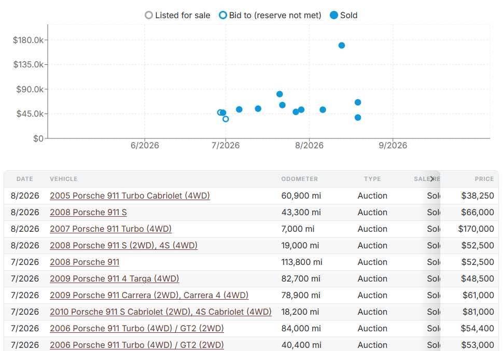This screenshot has width=503, height=351.
Task: Sort by the Odometer column header
Action: [299, 179]
